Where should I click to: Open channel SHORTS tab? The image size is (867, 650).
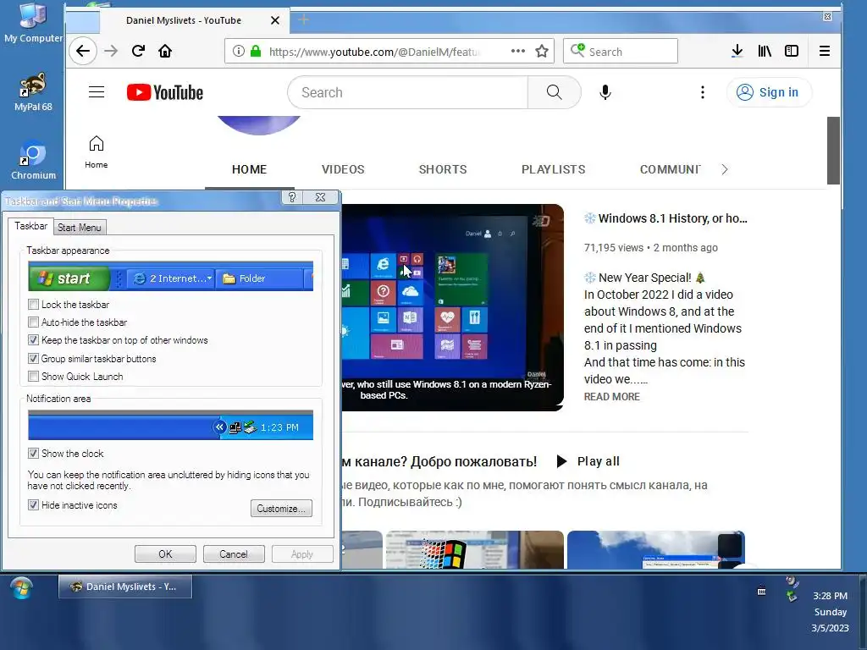pos(443,169)
